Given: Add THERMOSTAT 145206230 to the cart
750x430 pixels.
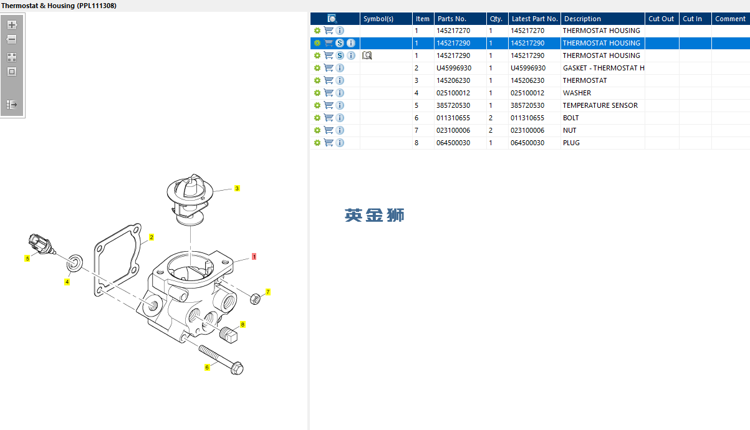Looking at the screenshot, I should click(329, 80).
